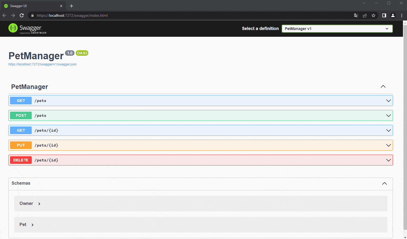Open the Chrome profile icon
This screenshot has width=407, height=239.
coord(393,15)
